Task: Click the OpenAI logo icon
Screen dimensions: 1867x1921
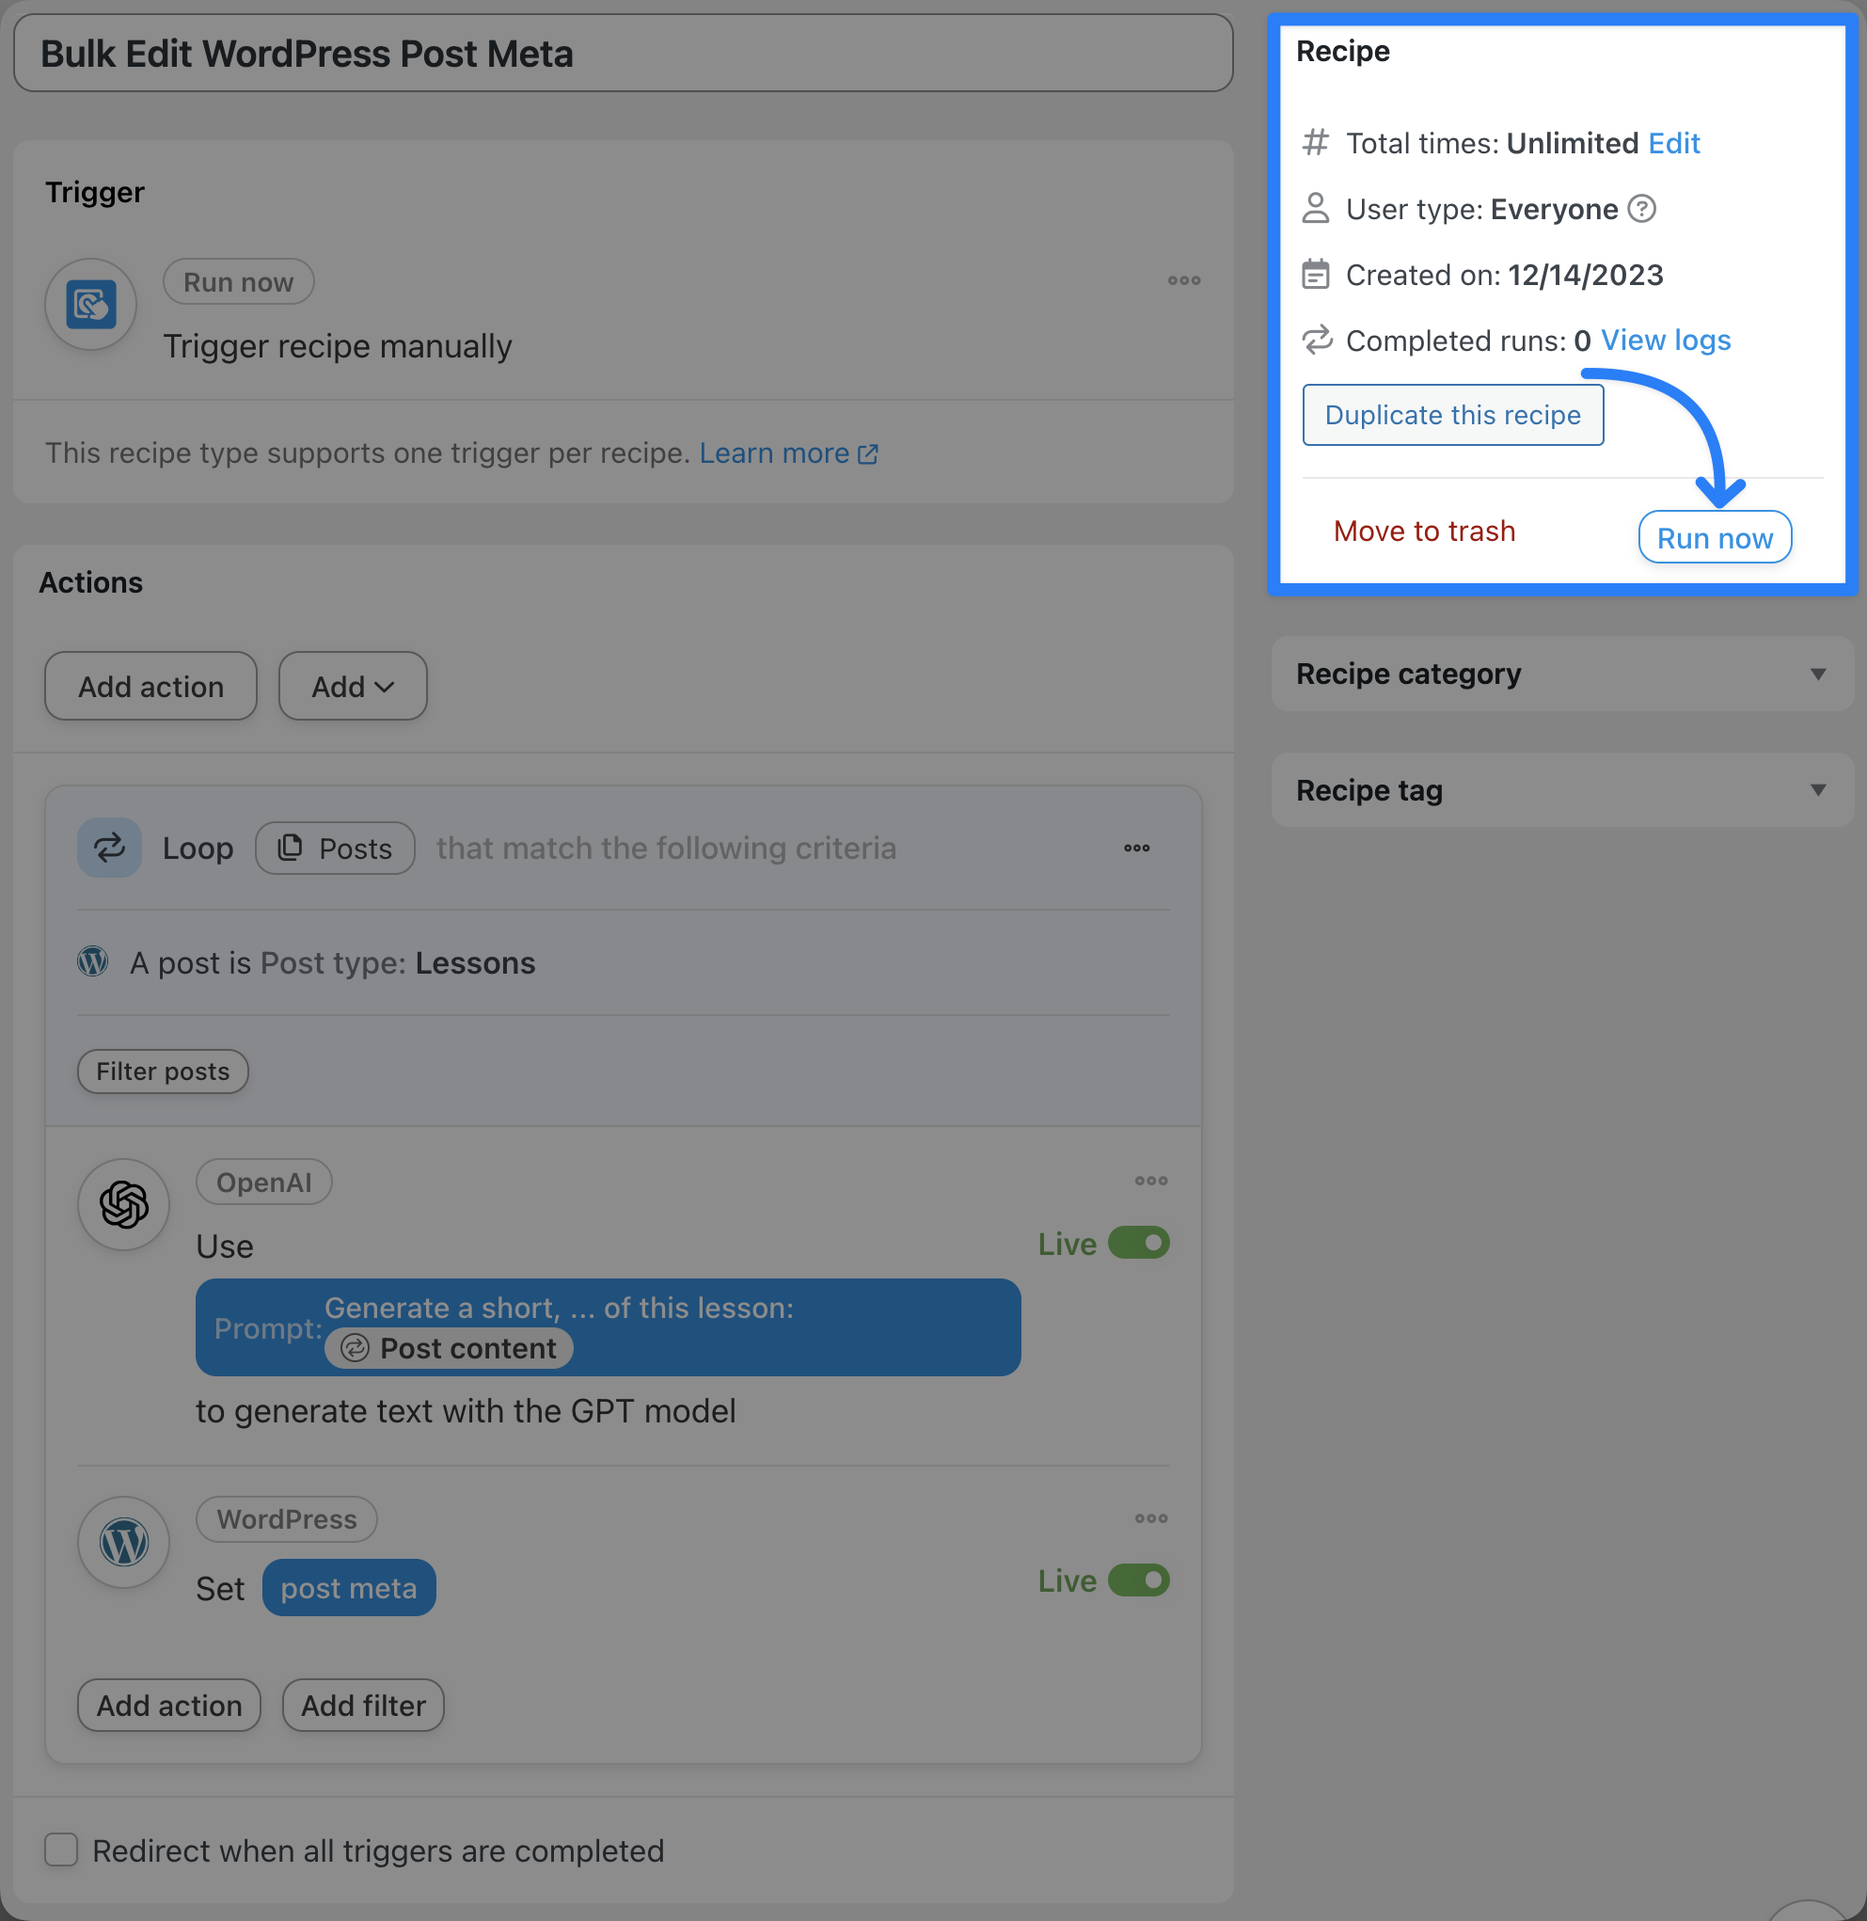Action: pos(123,1204)
